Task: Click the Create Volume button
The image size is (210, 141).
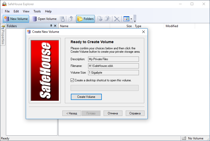Action: coord(86,97)
